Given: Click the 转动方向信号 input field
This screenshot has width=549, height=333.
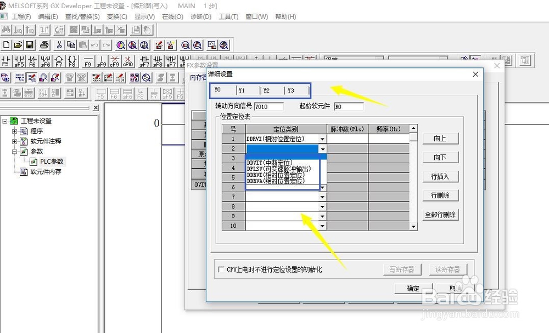Looking at the screenshot, I should click(268, 107).
